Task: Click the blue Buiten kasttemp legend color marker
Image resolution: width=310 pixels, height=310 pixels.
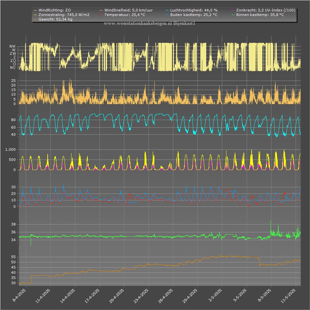Action: (x=167, y=15)
